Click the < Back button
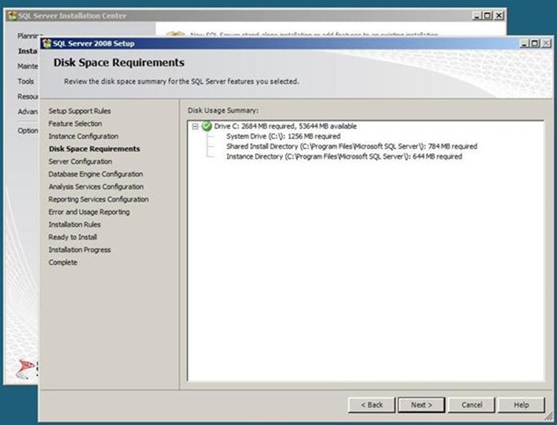The height and width of the screenshot is (425, 557). click(371, 405)
